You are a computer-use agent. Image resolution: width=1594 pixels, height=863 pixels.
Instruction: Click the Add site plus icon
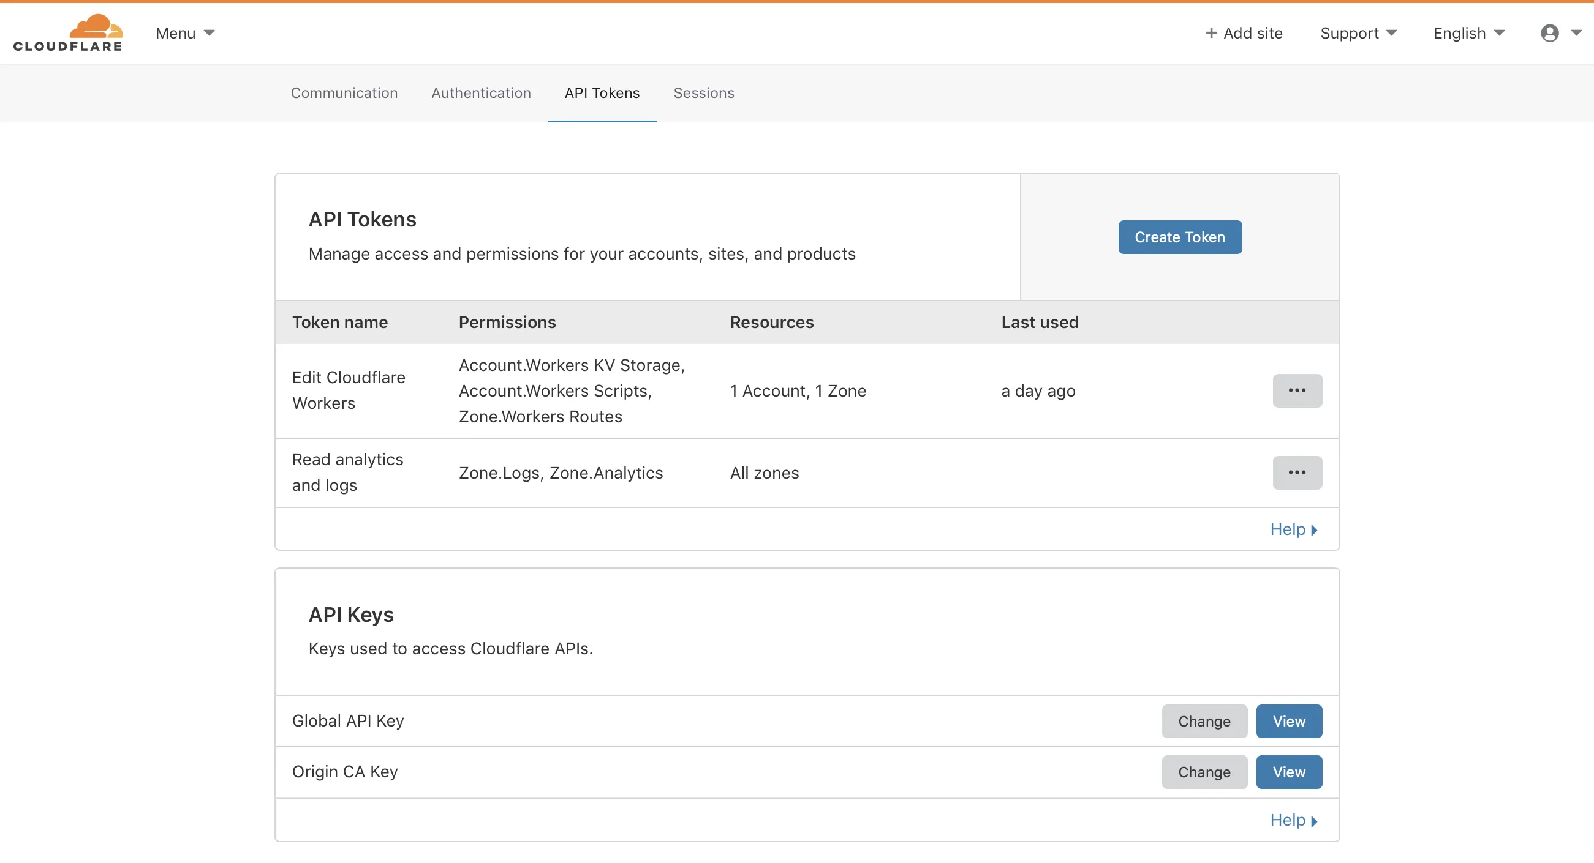tap(1212, 33)
